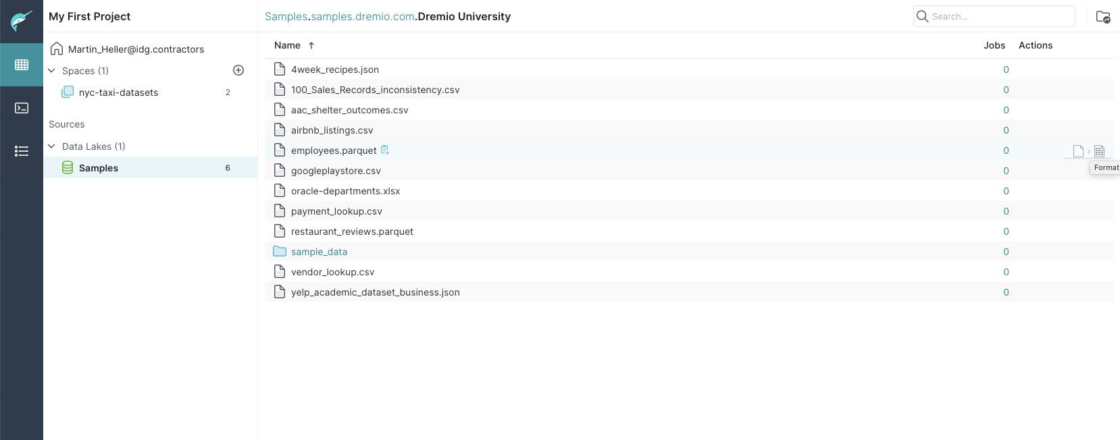1120x440 pixels.
Task: Collapse the Data Lakes (1) section
Action: click(x=51, y=146)
